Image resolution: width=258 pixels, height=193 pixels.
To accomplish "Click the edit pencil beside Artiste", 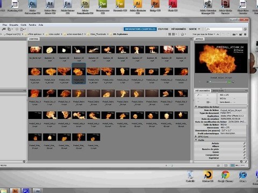I will pyautogui.click(x=244, y=143).
